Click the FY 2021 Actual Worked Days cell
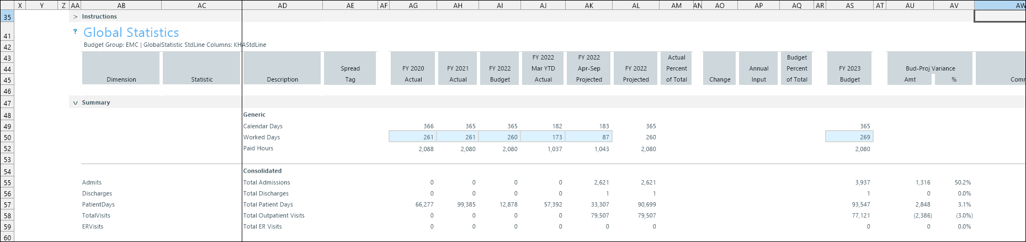The width and height of the screenshot is (1026, 242). tap(458, 137)
